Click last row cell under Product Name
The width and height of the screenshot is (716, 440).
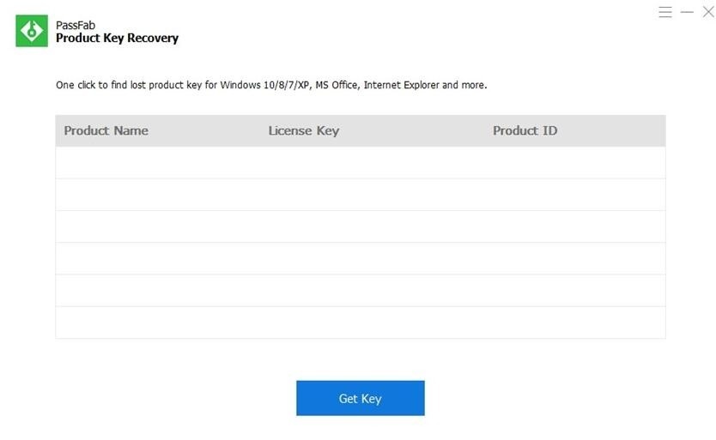click(x=106, y=322)
